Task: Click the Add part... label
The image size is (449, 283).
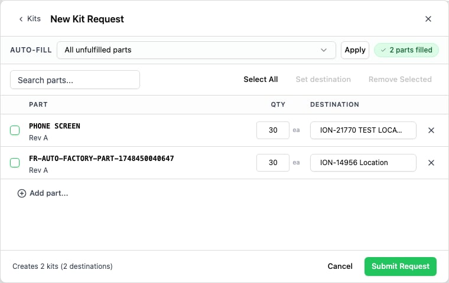Action: coord(49,193)
